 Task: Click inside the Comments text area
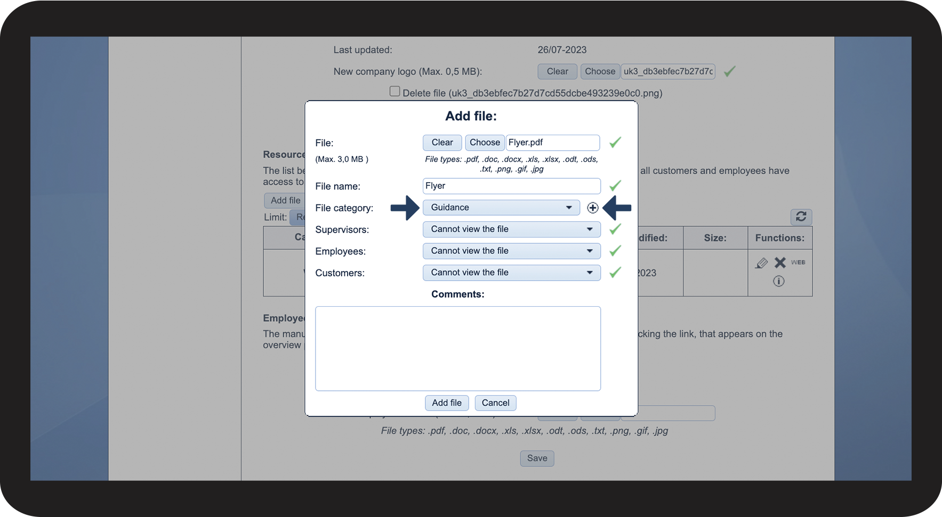pos(457,348)
